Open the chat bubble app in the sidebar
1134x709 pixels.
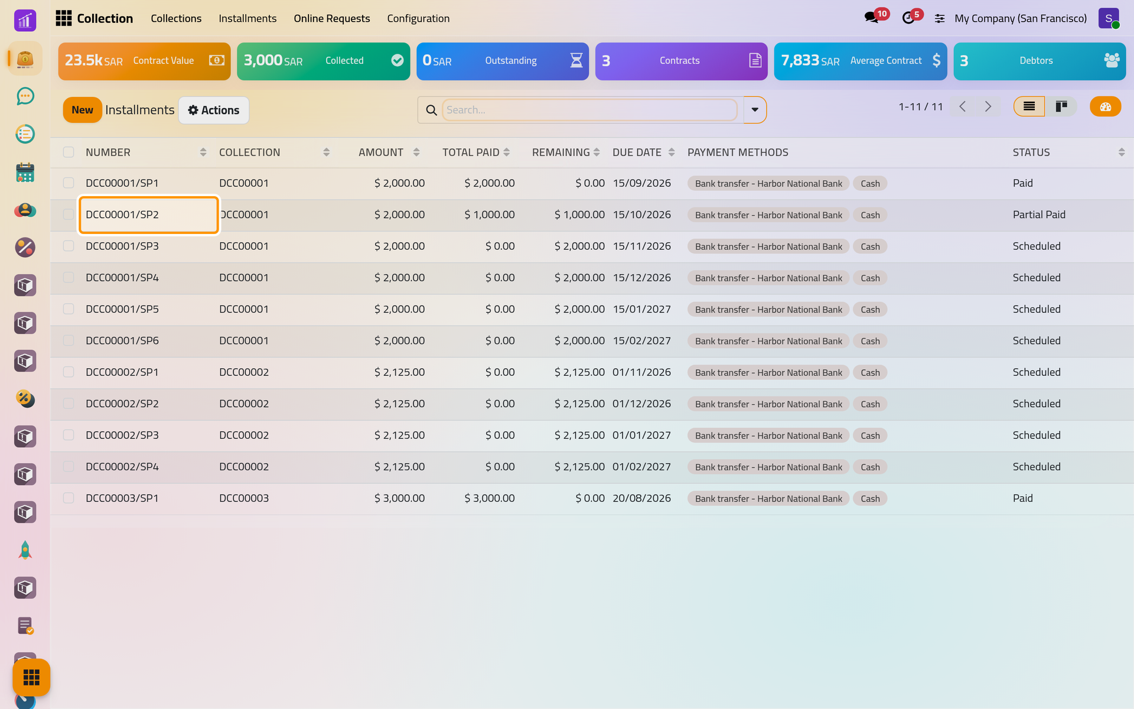[x=25, y=96]
